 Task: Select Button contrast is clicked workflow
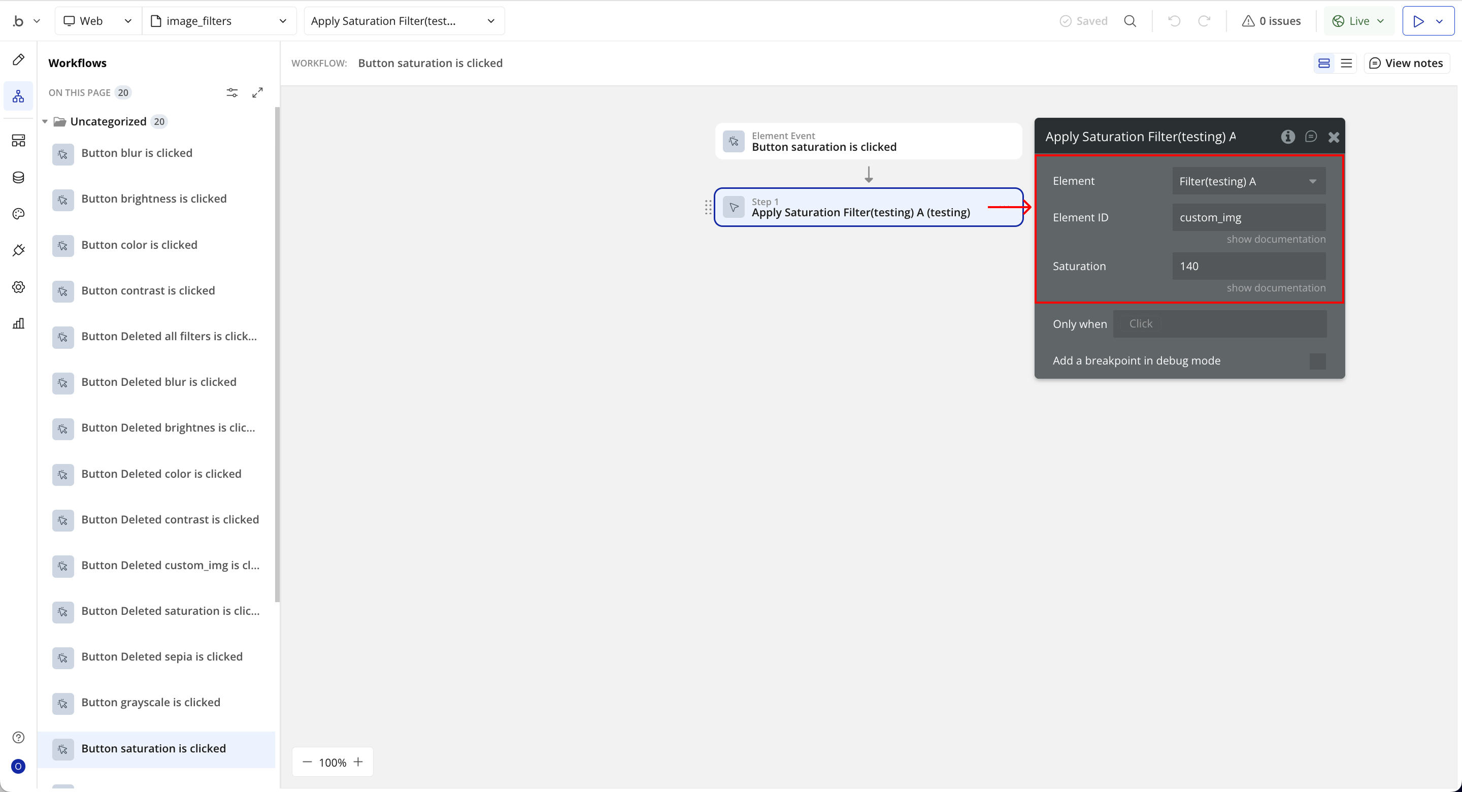tap(148, 291)
